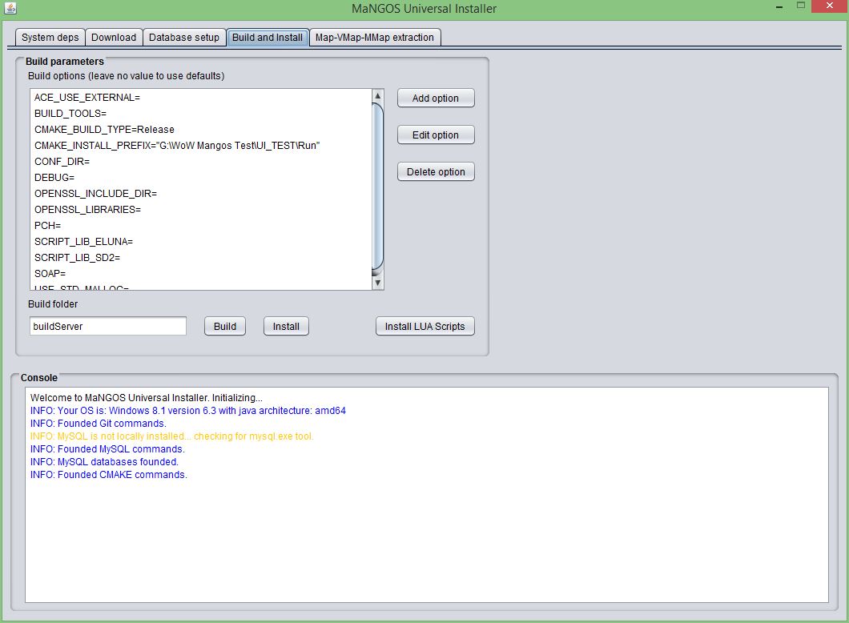Open the Map-VMap-MMap extraction tab
849x623 pixels.
(375, 38)
